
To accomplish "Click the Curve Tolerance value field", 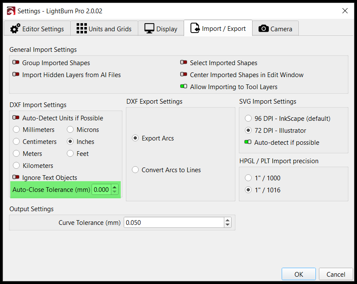I will [173, 223].
